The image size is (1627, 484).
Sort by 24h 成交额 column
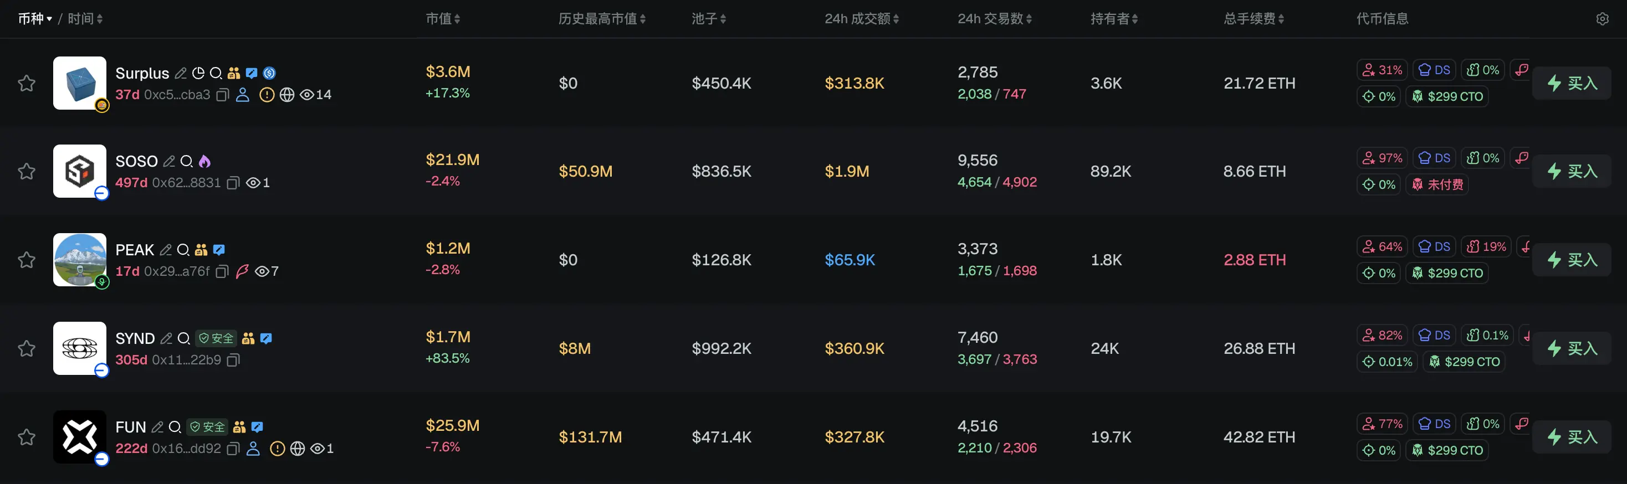tap(862, 19)
